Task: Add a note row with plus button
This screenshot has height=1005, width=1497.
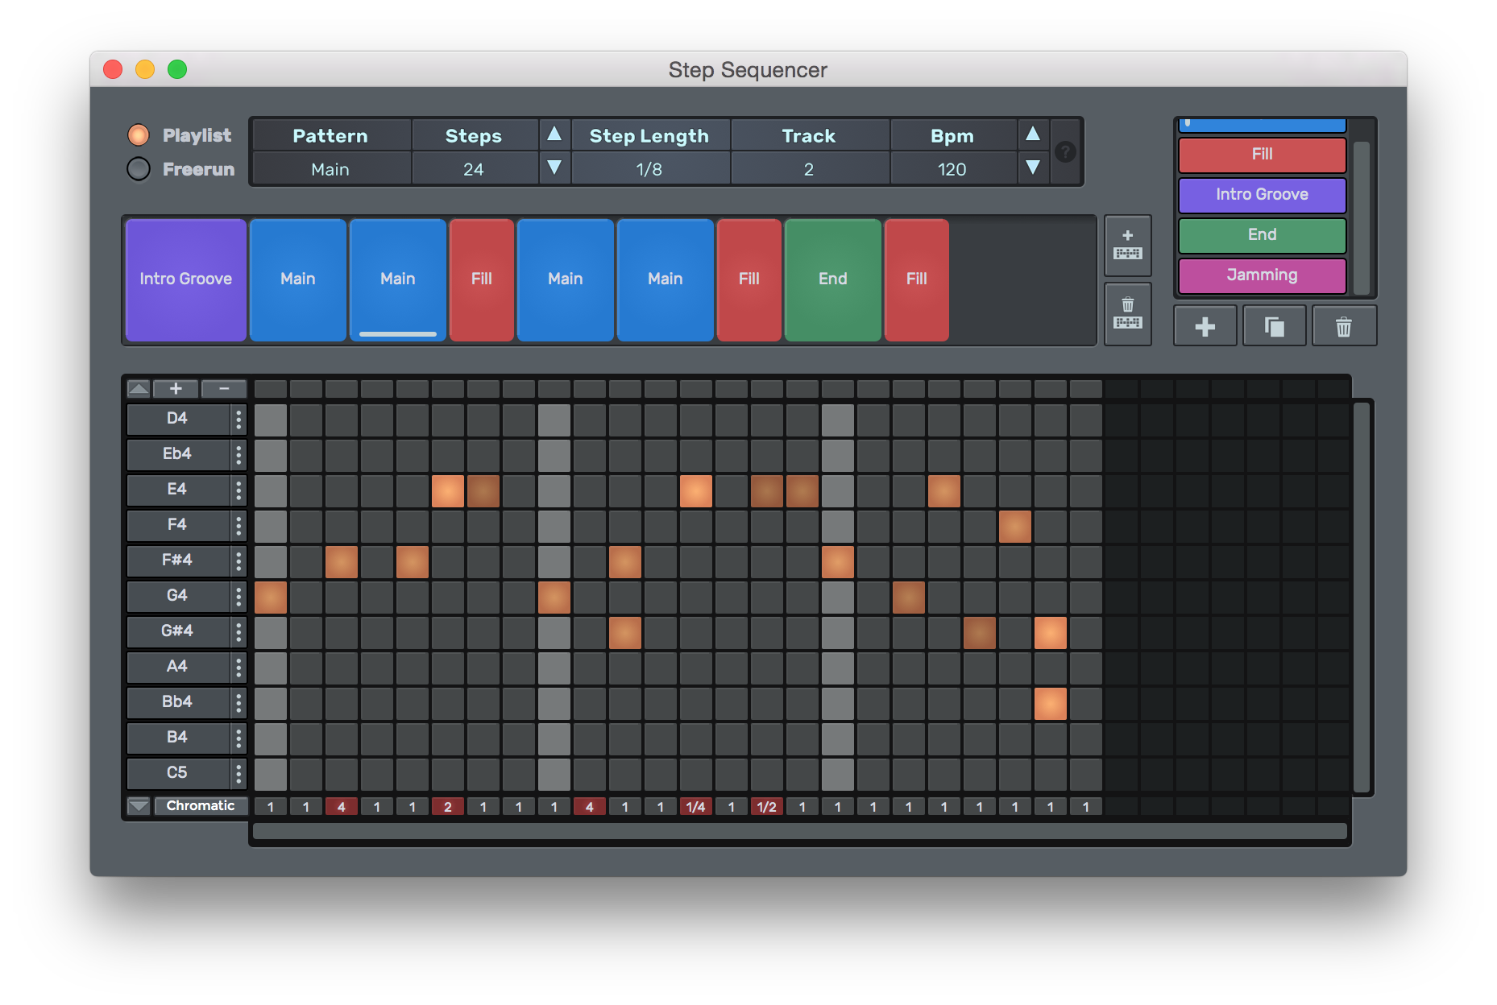Action: click(x=176, y=389)
